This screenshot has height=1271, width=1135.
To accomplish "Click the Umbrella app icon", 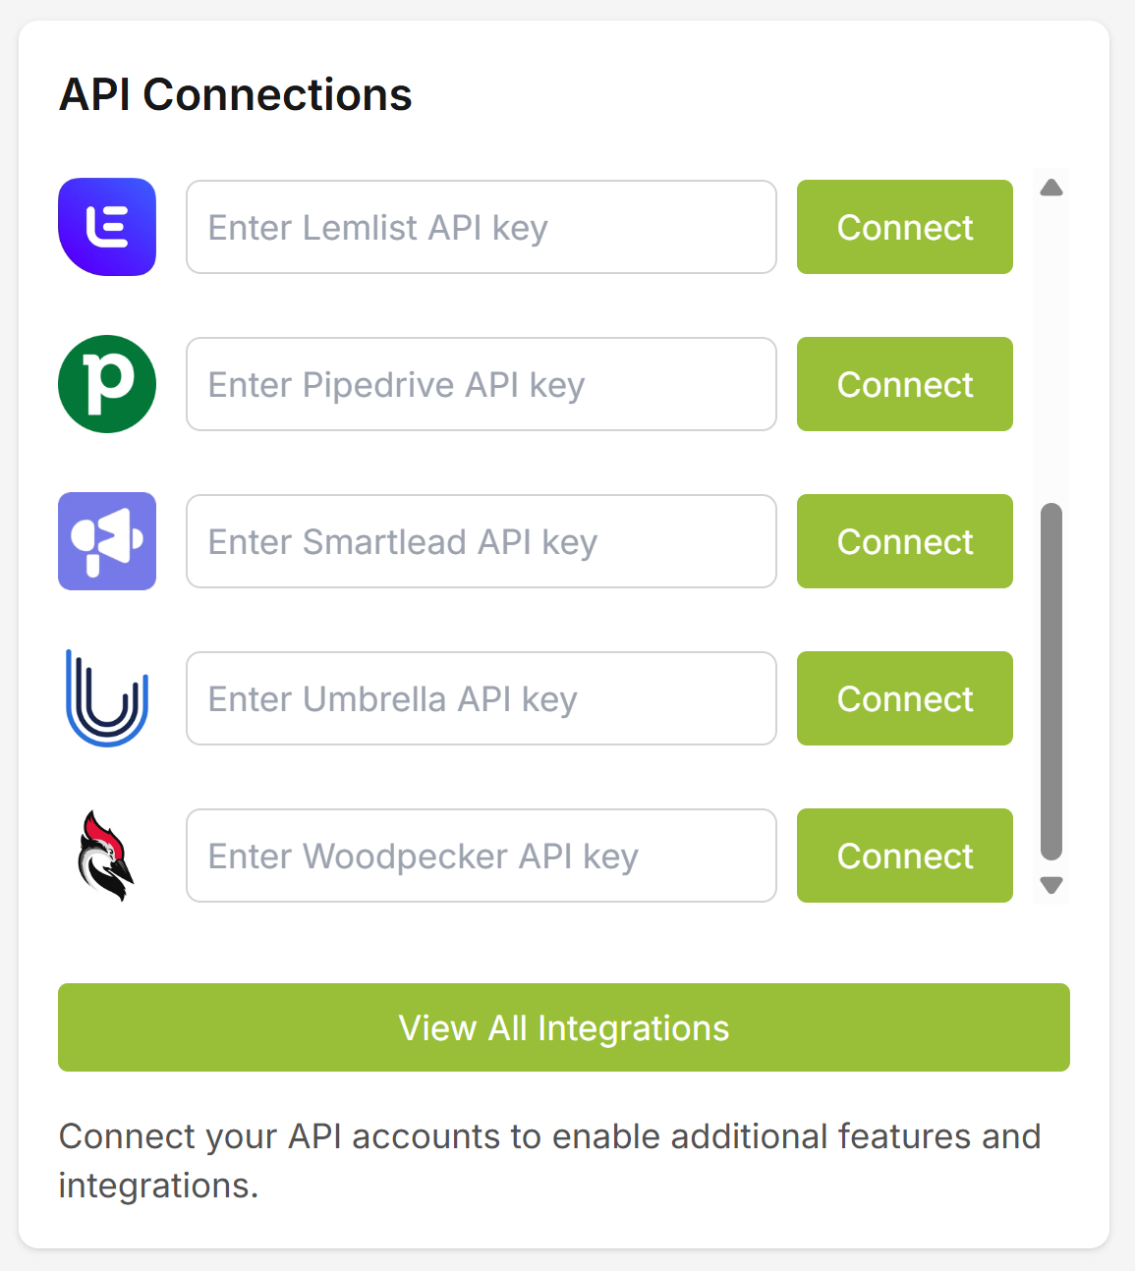I will [x=107, y=698].
